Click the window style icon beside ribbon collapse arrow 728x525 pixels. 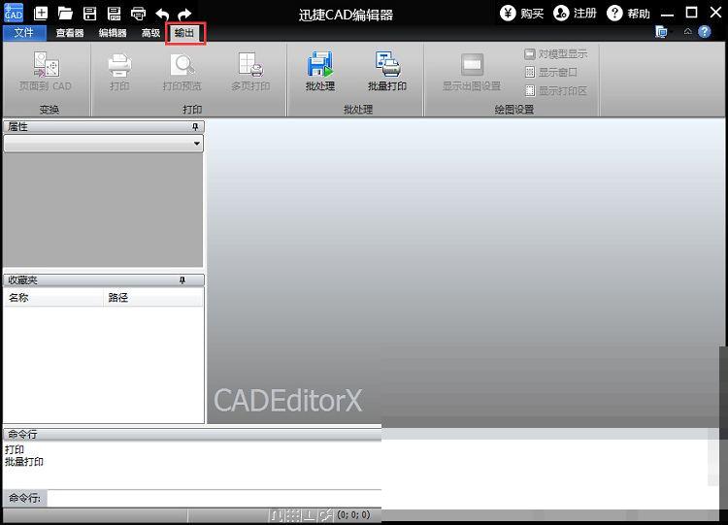[x=661, y=32]
